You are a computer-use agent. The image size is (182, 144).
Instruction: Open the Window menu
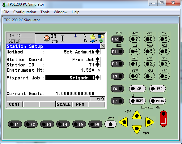[61, 12]
